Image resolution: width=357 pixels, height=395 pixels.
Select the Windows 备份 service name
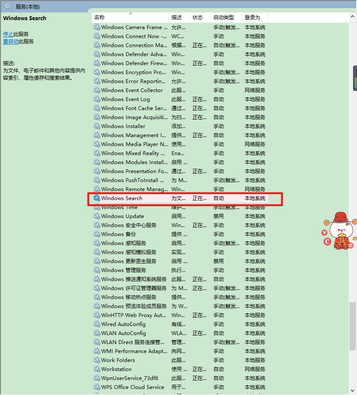[x=118, y=234]
